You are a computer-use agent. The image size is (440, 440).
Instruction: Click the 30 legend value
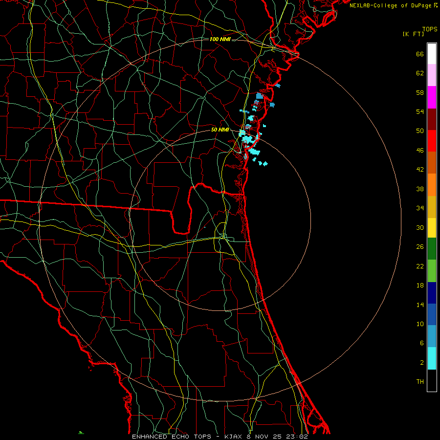tap(420, 227)
